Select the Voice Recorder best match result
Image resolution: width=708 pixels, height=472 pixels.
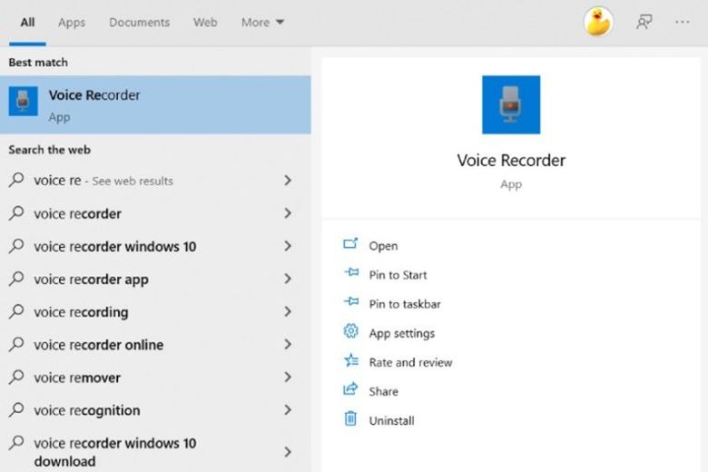point(155,104)
